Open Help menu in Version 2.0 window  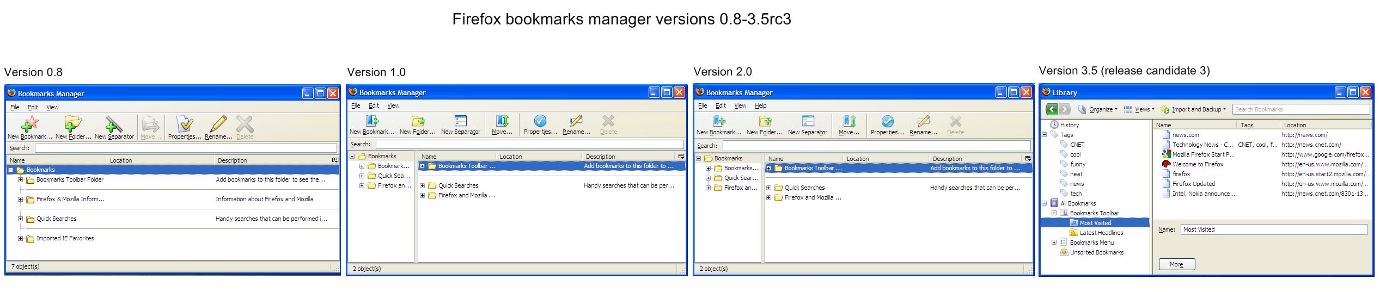(761, 105)
